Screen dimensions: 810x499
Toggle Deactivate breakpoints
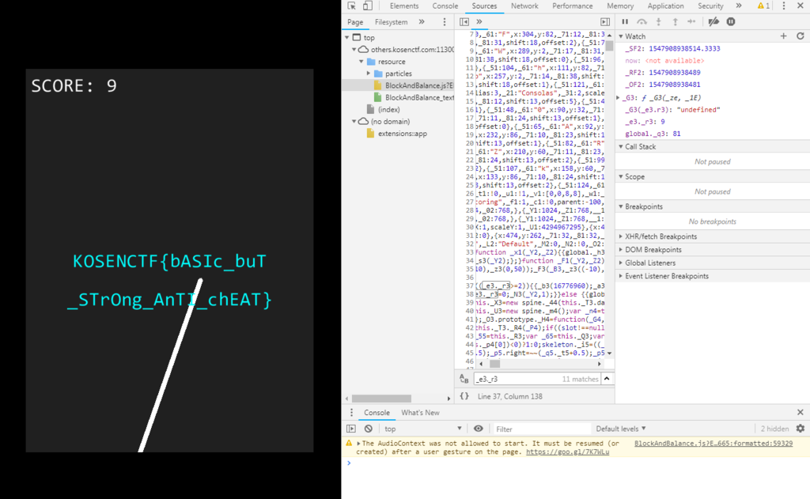714,21
